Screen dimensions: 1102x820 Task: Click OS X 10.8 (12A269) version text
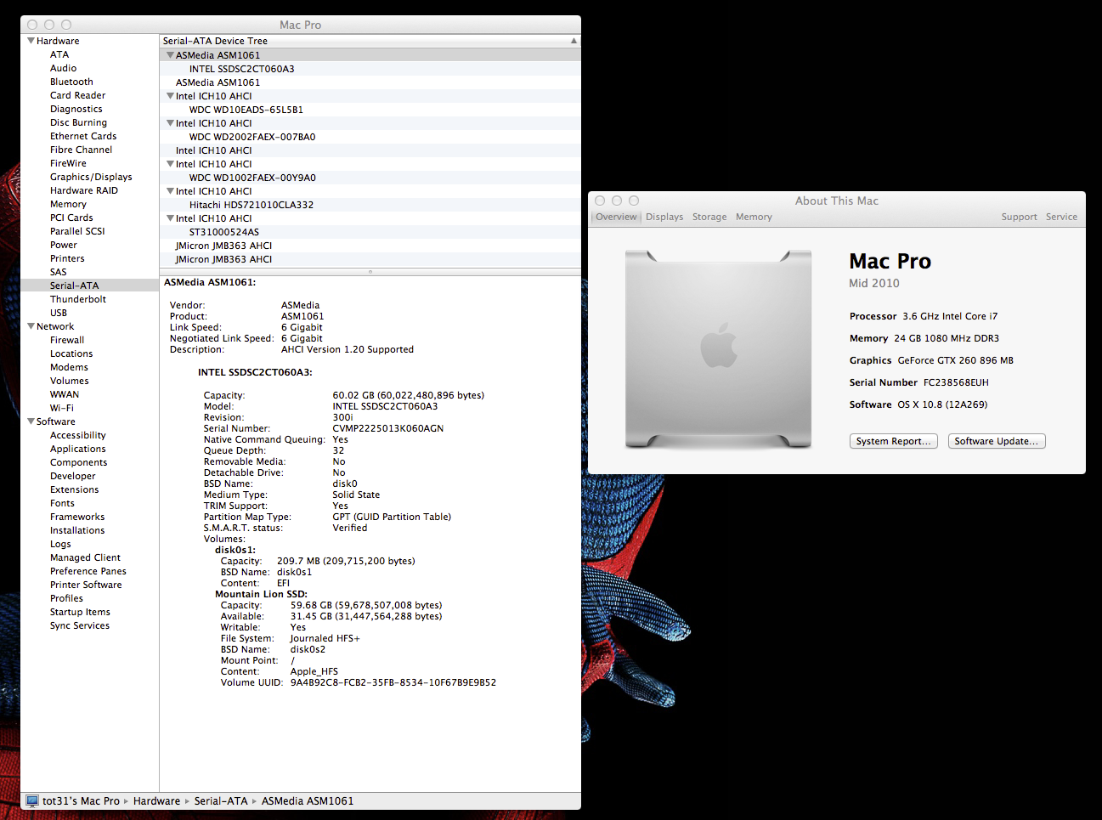coord(942,404)
